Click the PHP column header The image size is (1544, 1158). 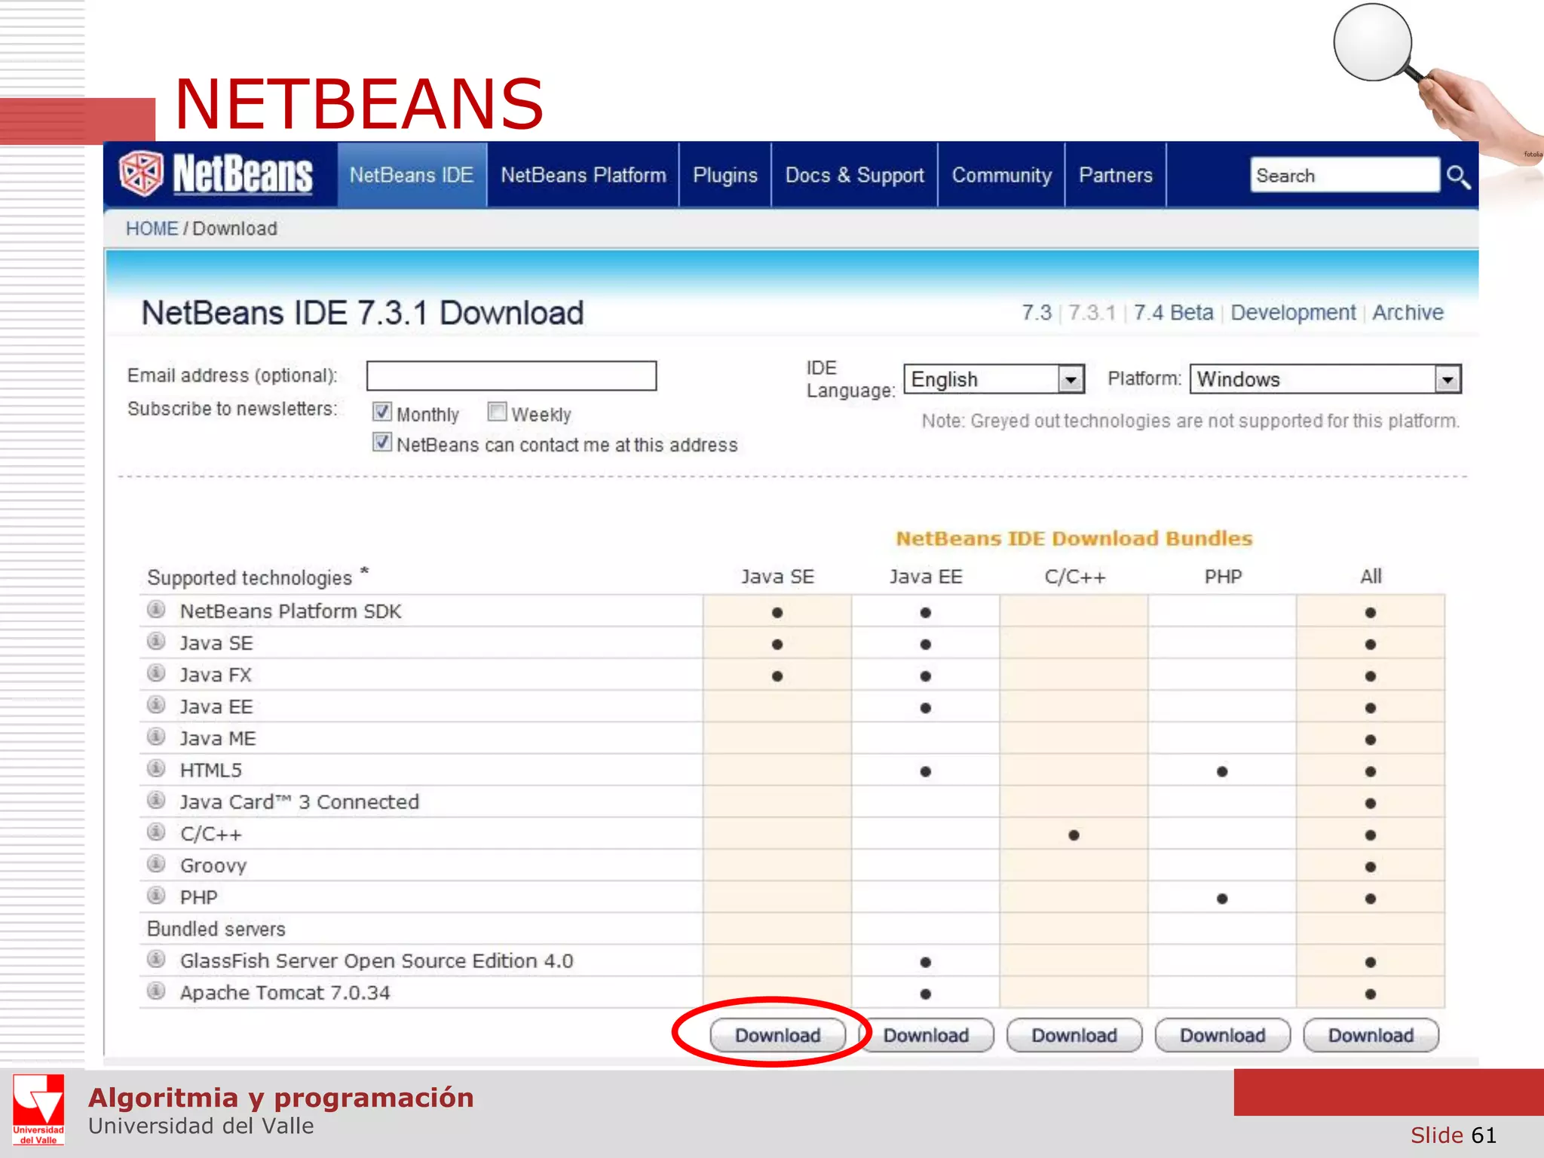(x=1222, y=577)
